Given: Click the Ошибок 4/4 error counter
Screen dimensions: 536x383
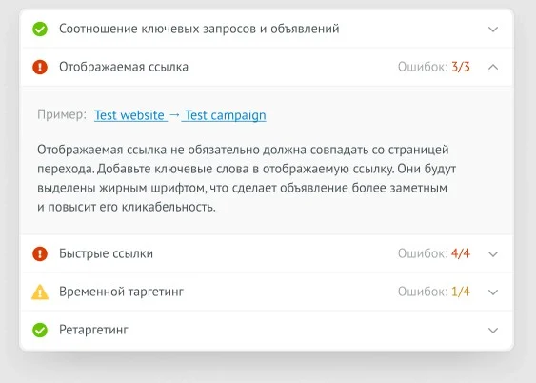Looking at the screenshot, I should [x=434, y=253].
